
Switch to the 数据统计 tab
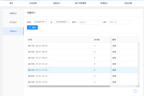(104, 3)
